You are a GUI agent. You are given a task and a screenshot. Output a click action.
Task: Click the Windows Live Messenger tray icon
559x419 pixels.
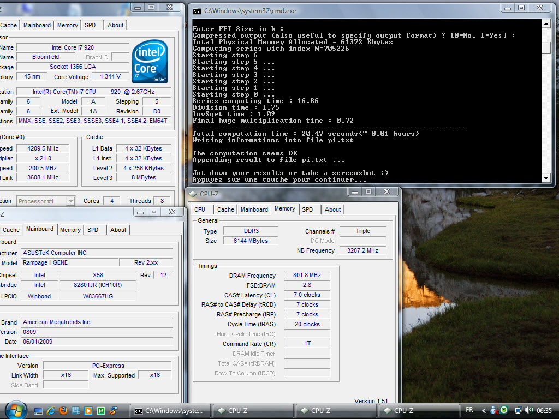pos(494,410)
